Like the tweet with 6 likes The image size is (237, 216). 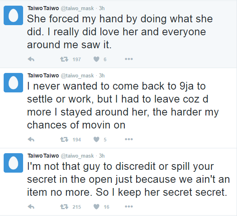[x=96, y=59]
